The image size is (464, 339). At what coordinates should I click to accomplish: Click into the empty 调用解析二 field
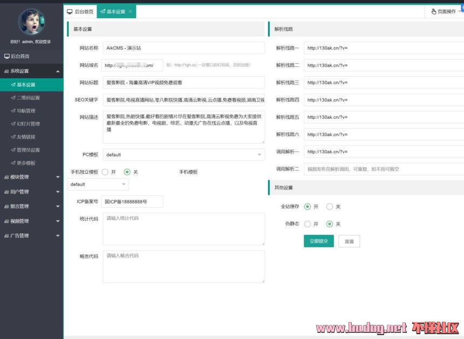384,169
